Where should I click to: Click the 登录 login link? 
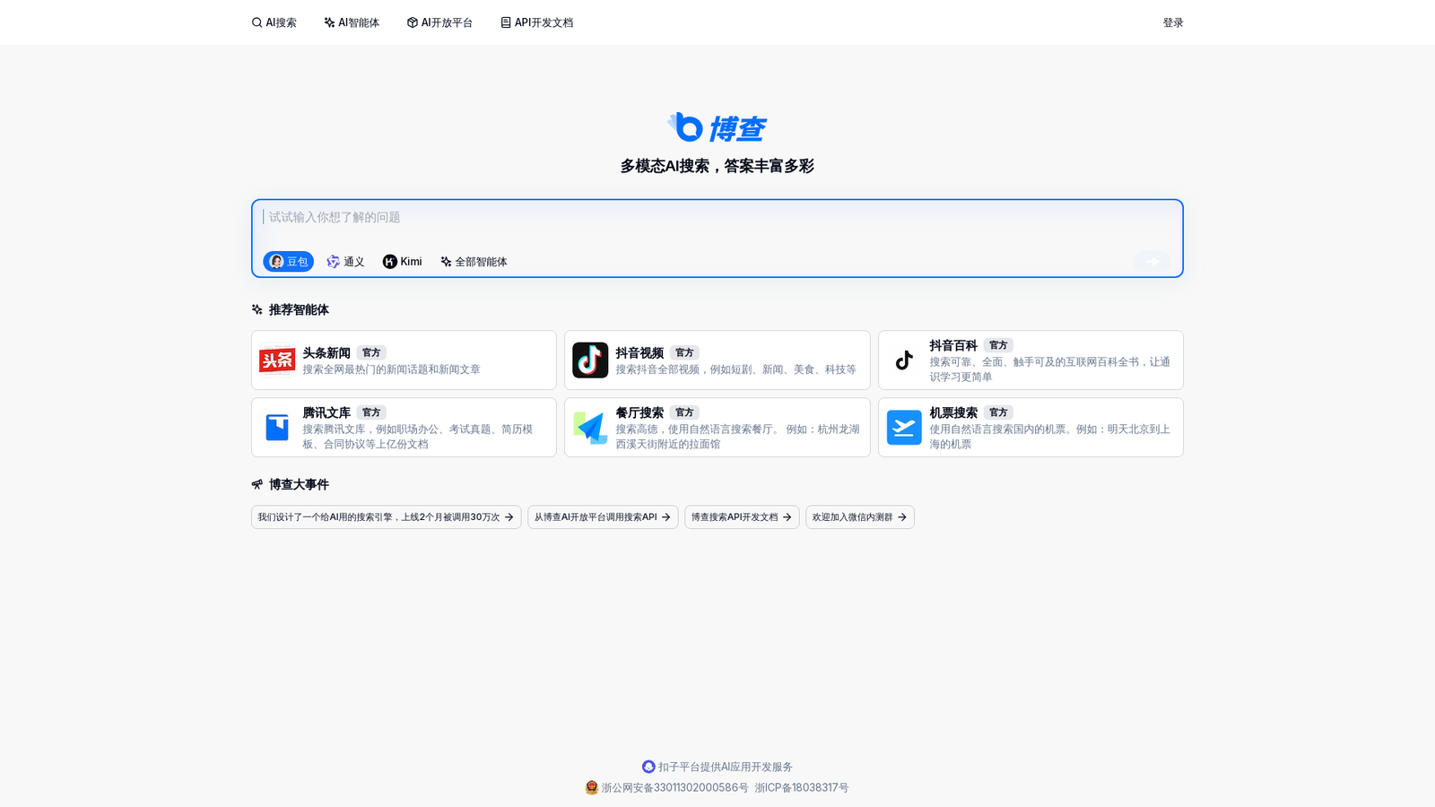tap(1173, 22)
